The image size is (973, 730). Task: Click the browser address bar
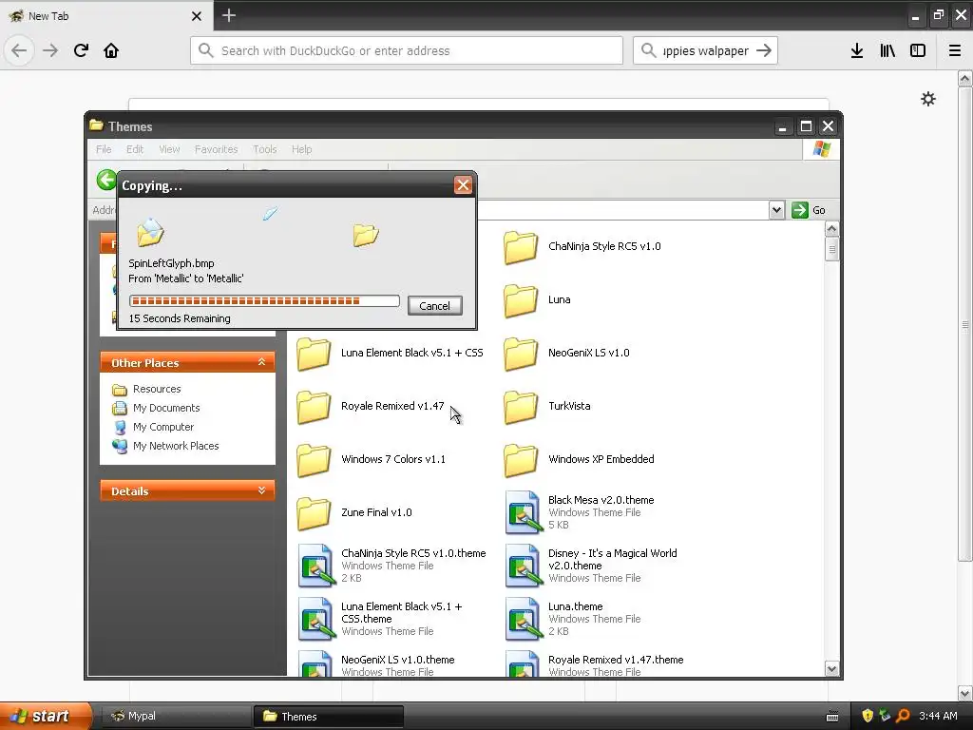click(x=407, y=50)
